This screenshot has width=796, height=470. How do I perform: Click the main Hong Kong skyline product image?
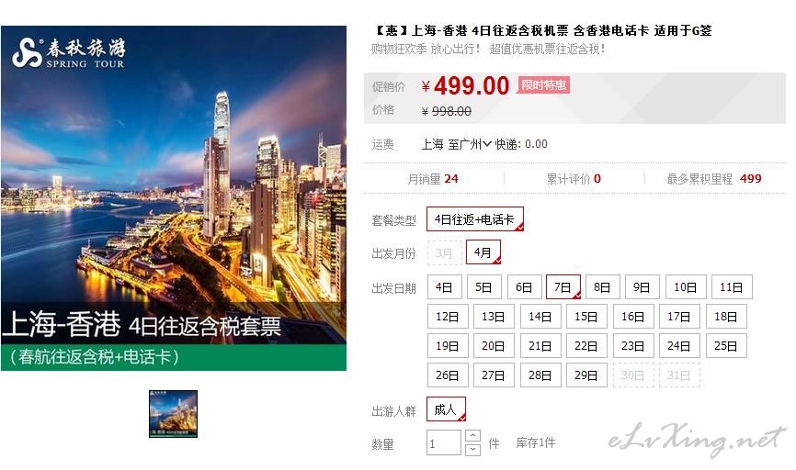[174, 198]
